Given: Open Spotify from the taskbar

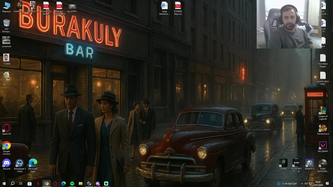Looking at the screenshot, I should click(x=72, y=184).
